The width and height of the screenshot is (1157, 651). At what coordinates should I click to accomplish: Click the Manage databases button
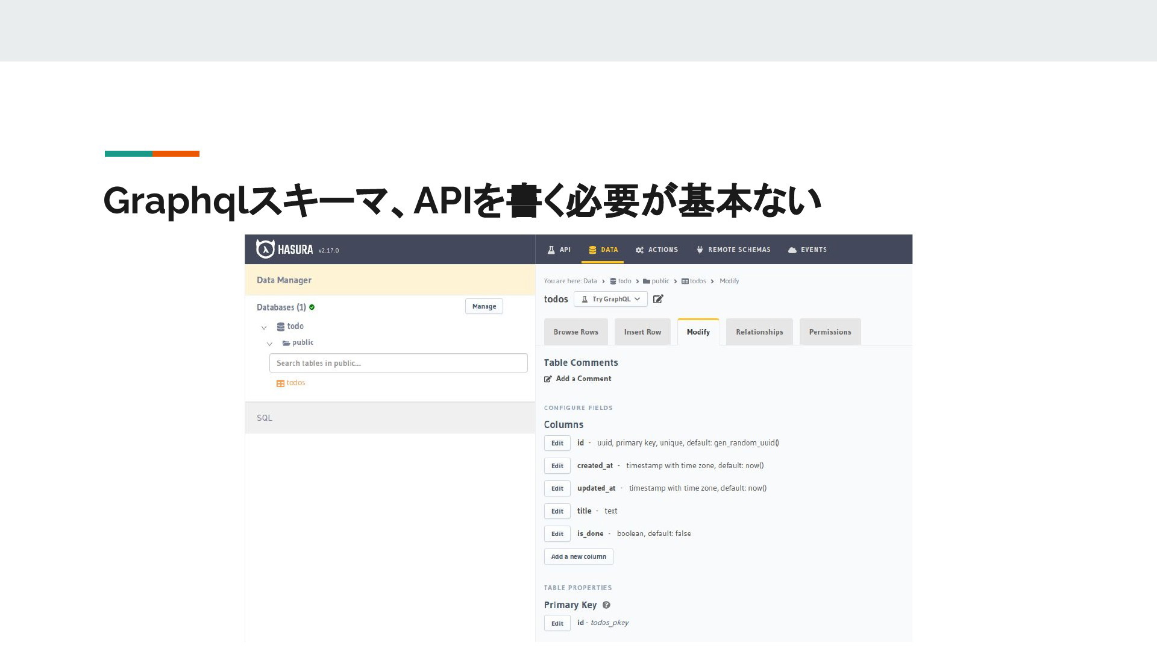point(484,306)
